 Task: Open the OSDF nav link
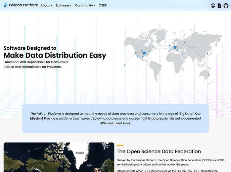(102, 5)
